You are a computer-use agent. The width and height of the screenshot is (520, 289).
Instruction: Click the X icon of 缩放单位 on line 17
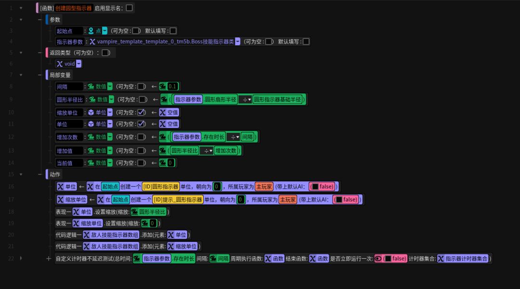click(60, 200)
